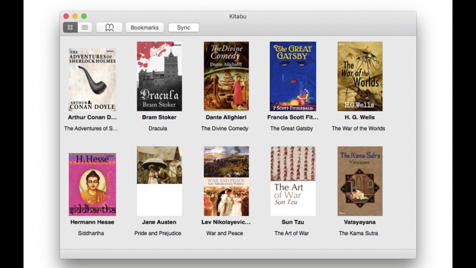
Task: Select the Dracula book cover
Action: (159, 76)
